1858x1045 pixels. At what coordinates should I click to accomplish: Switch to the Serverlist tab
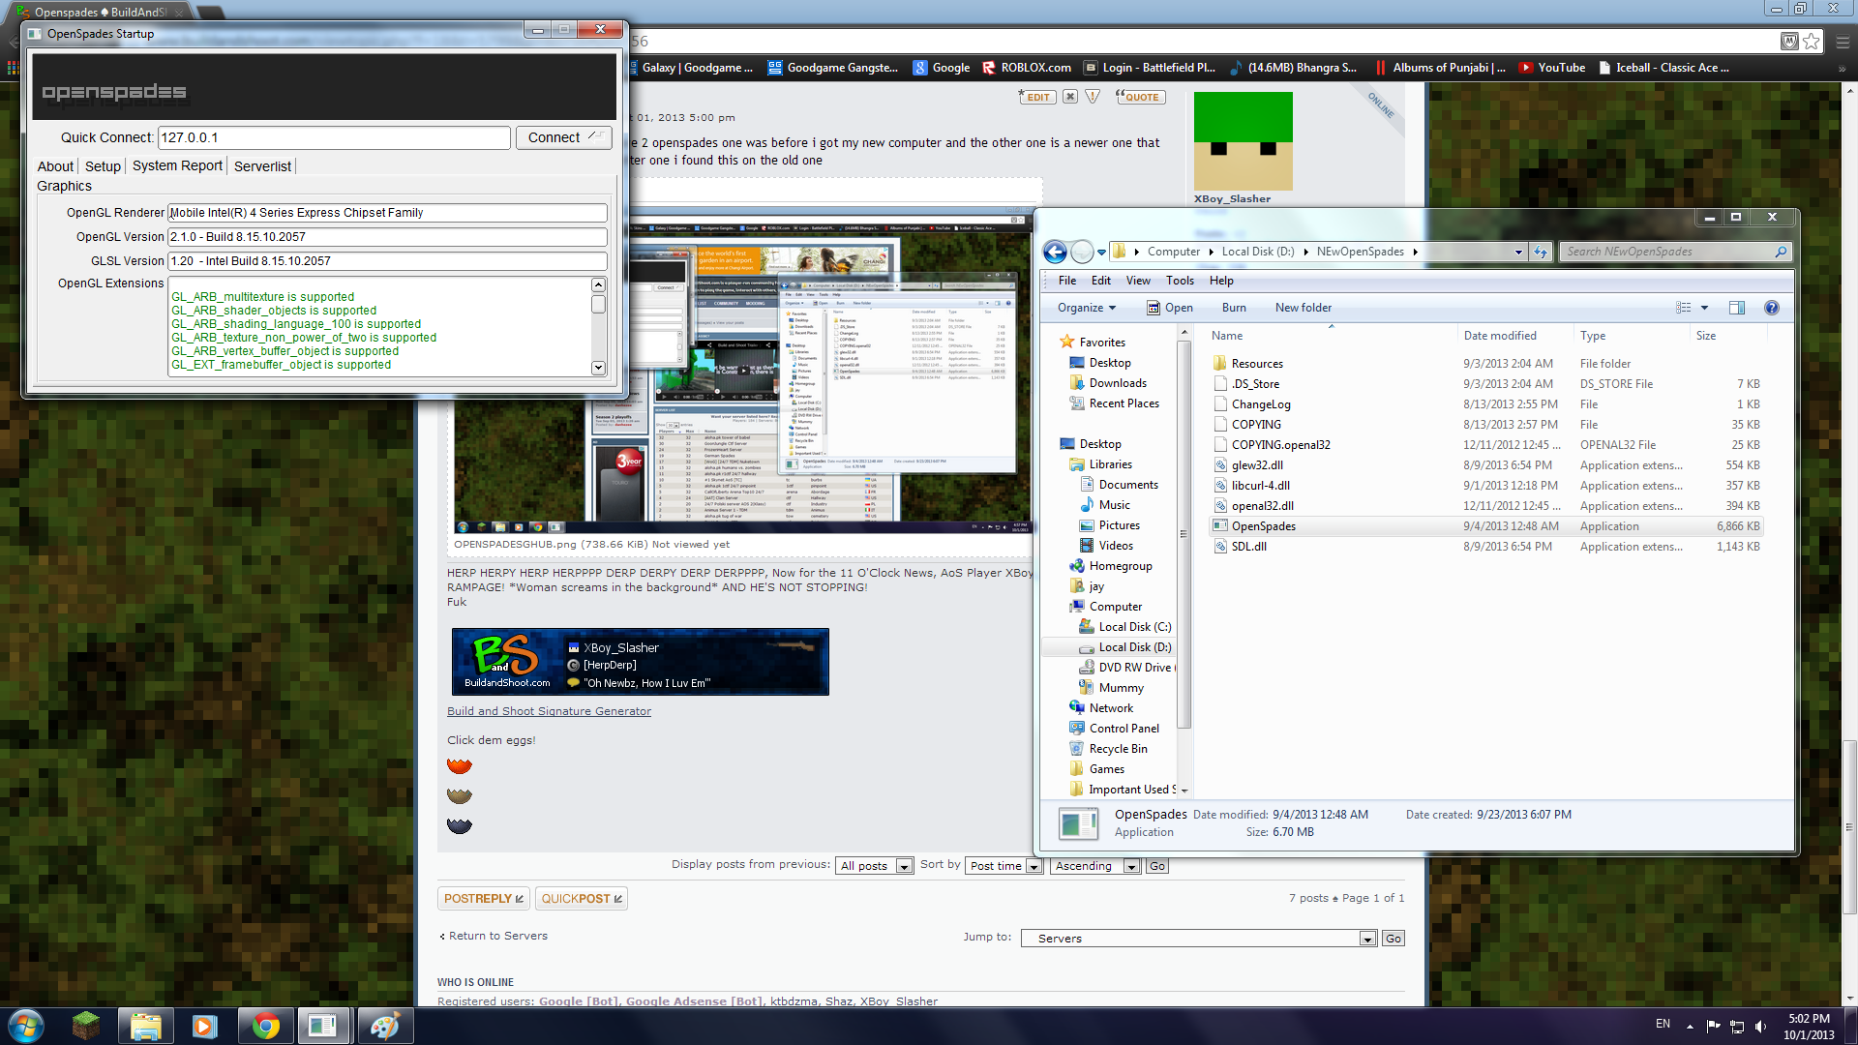[262, 166]
